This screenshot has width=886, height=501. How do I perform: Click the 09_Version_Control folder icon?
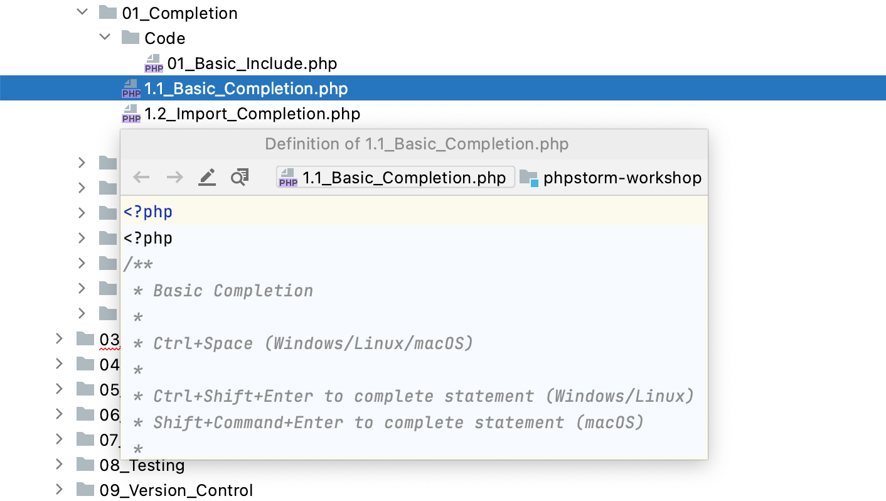(85, 490)
